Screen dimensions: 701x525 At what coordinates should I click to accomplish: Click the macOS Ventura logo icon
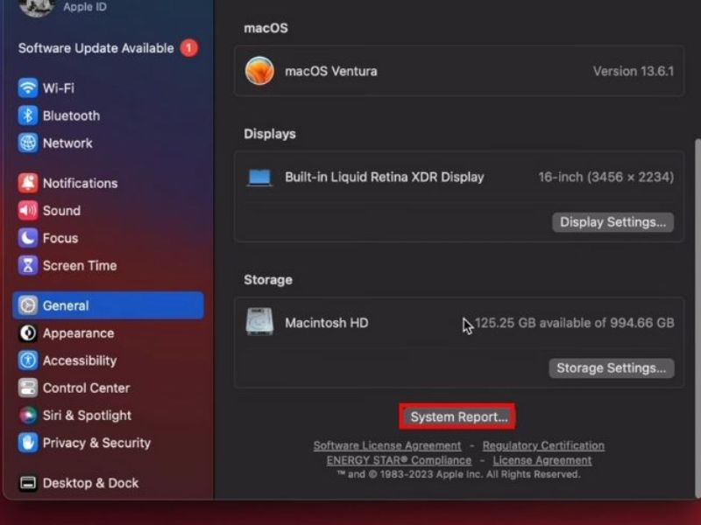click(259, 71)
